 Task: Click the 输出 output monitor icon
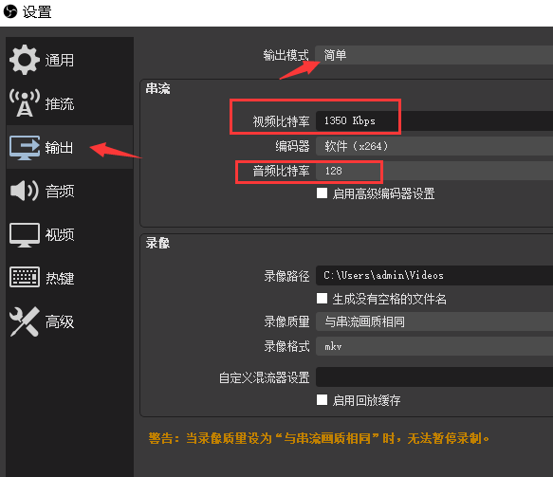[25, 147]
